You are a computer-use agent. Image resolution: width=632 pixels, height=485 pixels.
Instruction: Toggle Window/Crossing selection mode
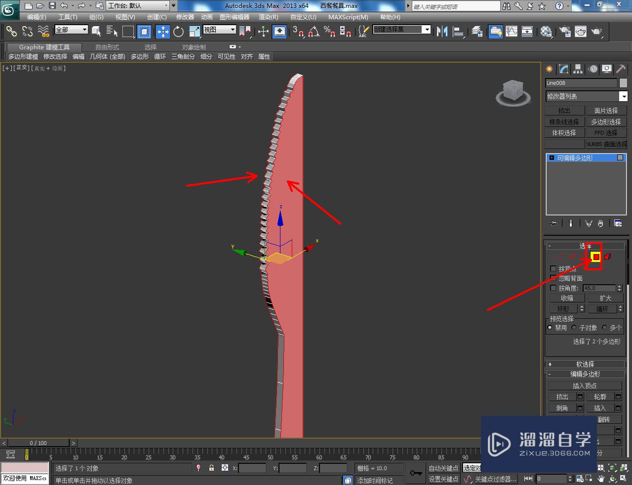point(144,32)
